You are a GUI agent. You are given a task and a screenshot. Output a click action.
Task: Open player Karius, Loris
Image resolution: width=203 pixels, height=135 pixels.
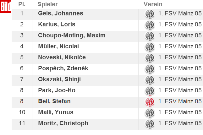(x=57, y=24)
